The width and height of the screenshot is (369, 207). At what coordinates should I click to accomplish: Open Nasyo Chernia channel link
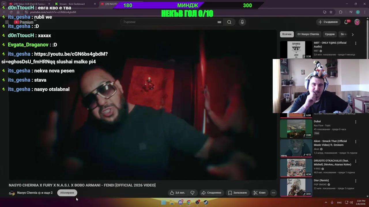(27, 193)
